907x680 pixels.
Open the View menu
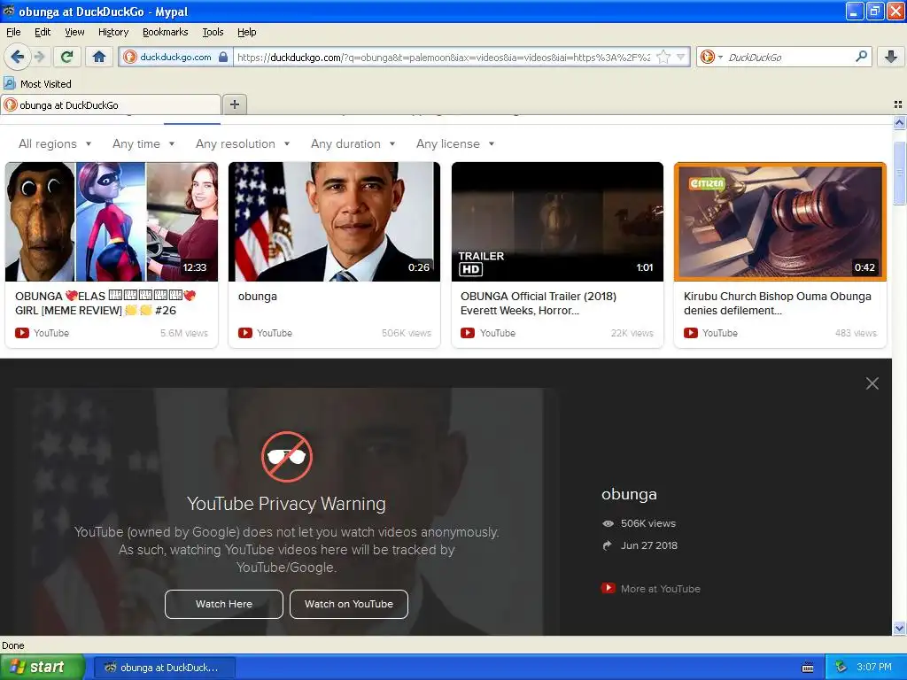coord(74,32)
